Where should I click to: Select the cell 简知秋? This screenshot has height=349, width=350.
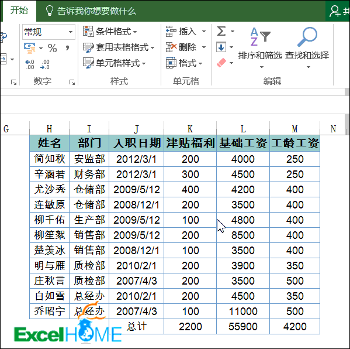[x=49, y=159]
